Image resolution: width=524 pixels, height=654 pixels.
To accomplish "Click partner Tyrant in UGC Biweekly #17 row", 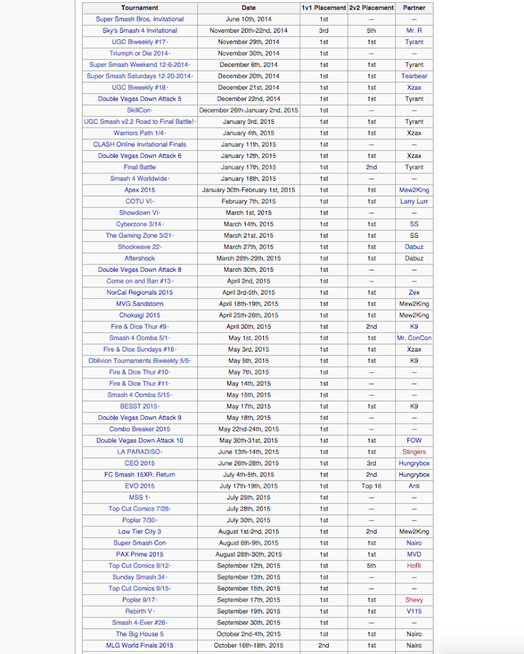I will pos(414,42).
